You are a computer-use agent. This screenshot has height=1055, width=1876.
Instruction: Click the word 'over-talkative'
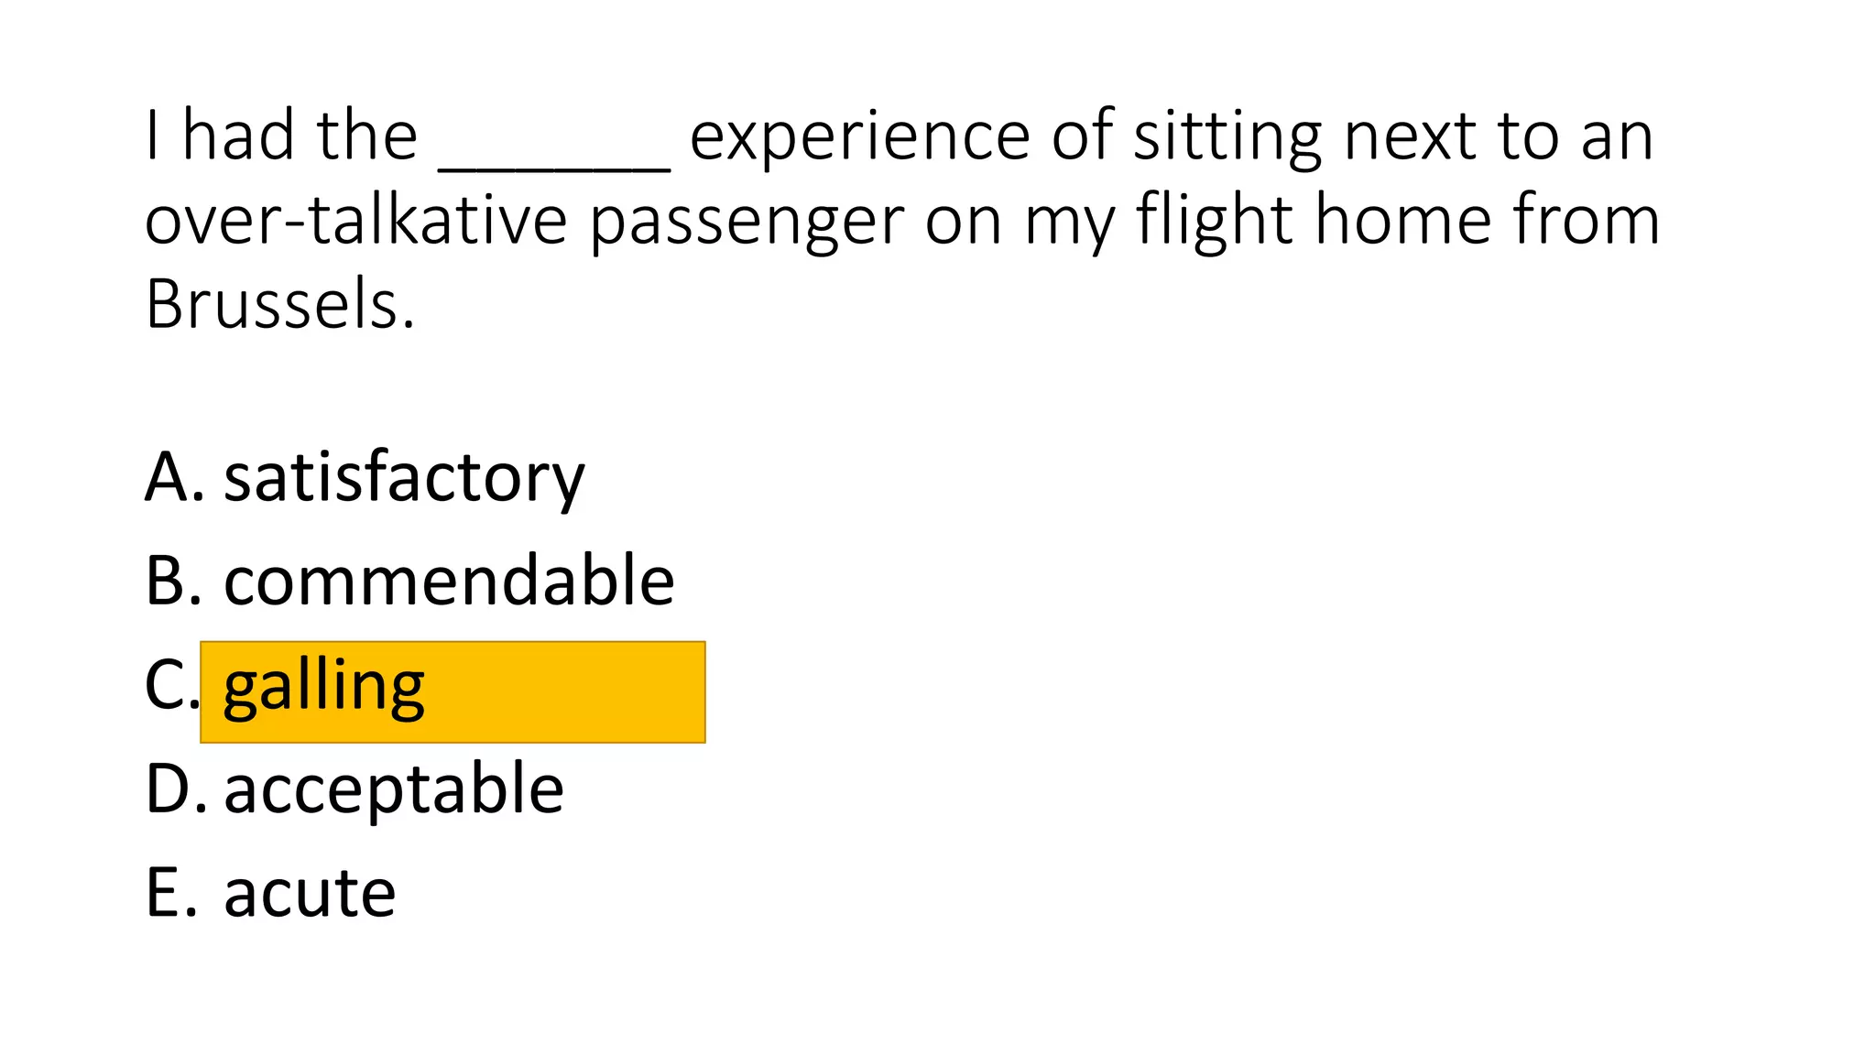356,220
